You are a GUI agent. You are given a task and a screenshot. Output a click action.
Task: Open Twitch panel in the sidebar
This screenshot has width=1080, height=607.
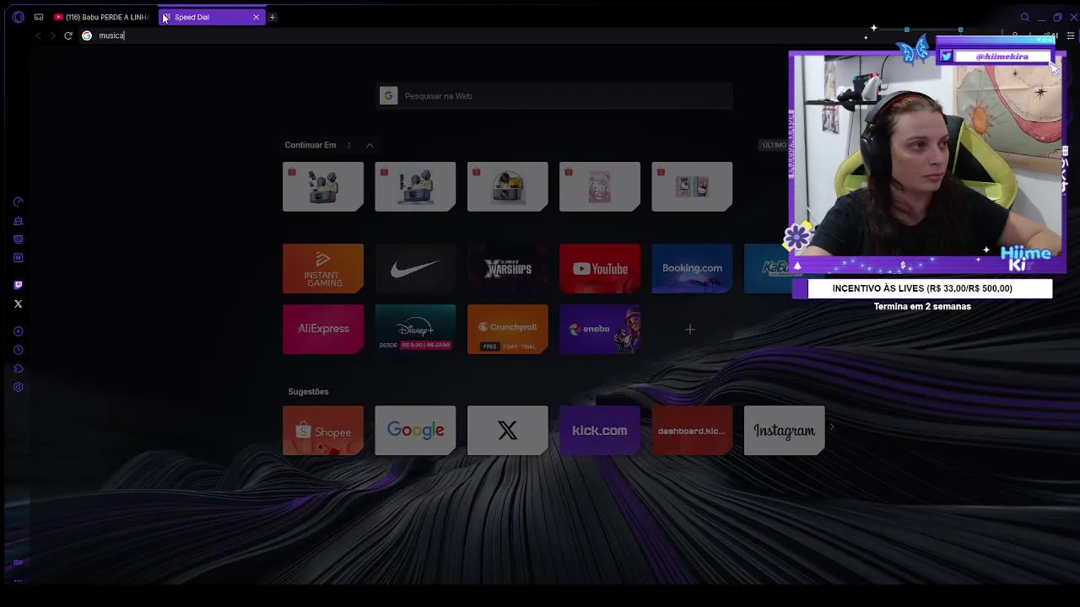[19, 285]
